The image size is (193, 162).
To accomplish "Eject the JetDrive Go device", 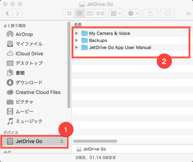I will (62, 141).
